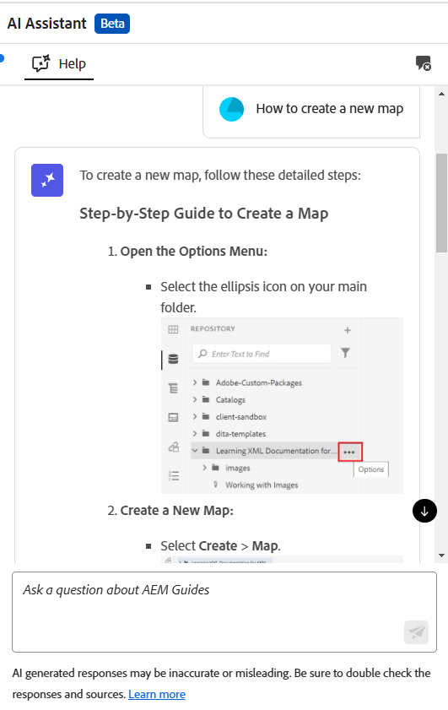
Task: Click the send message paper-plane icon
Action: pos(416,631)
